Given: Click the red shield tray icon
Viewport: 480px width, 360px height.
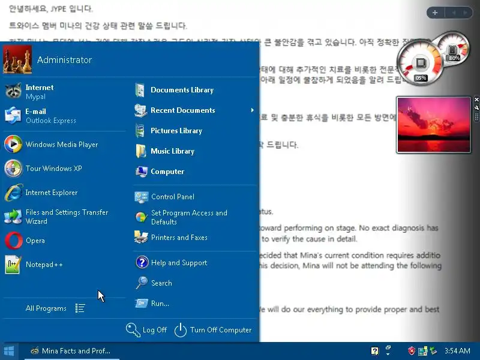Looking at the screenshot, I should point(412,350).
